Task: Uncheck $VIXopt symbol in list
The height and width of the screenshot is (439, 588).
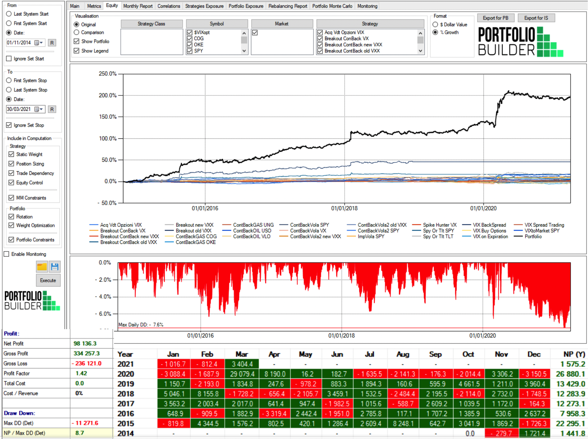Action: [190, 33]
